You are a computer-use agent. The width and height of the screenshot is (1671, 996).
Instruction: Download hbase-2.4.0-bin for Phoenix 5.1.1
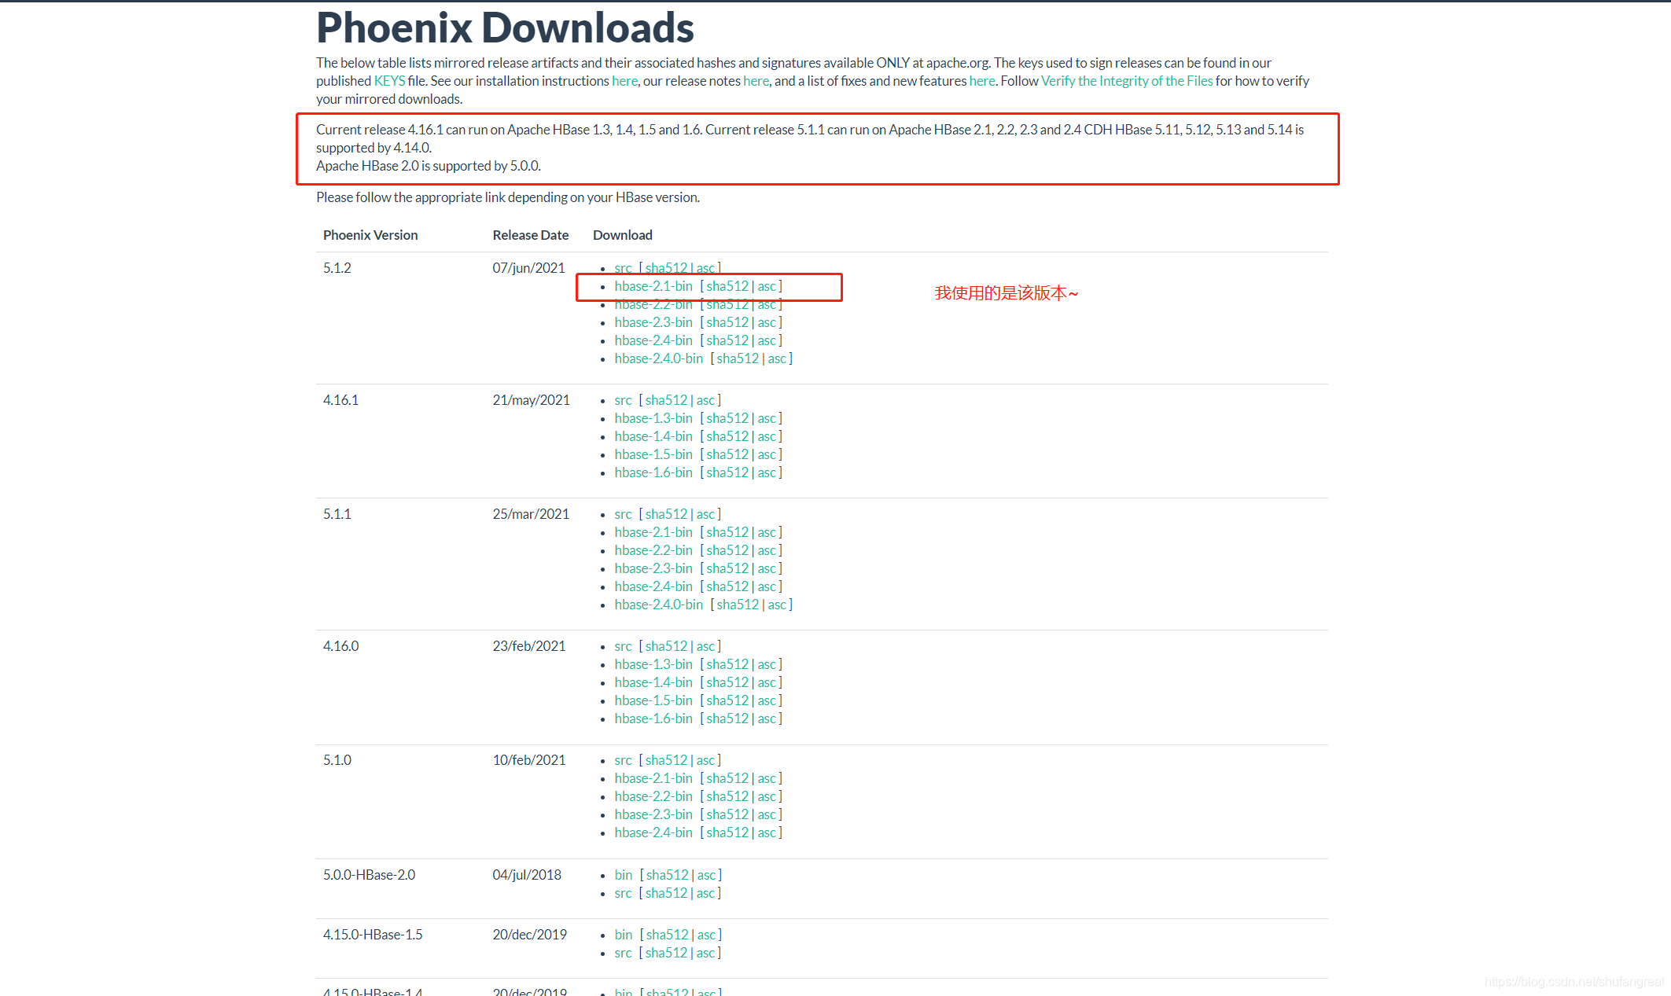658,605
